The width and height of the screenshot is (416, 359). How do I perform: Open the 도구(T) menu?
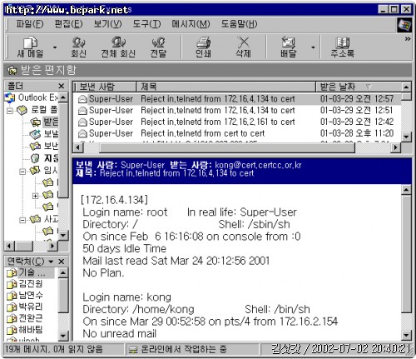(x=146, y=24)
